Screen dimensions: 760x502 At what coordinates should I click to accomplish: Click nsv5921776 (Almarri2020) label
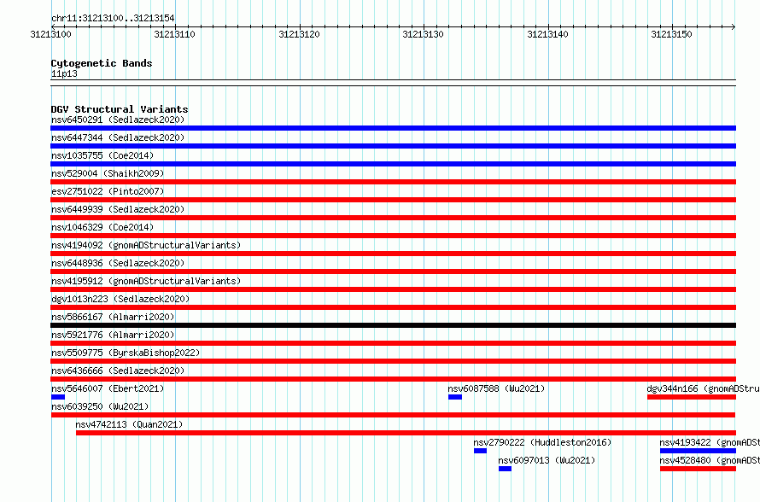tap(113, 335)
